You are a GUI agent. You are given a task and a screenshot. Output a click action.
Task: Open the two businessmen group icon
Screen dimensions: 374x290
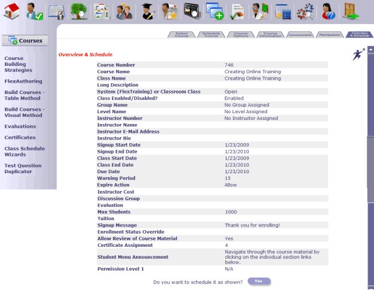click(x=124, y=12)
